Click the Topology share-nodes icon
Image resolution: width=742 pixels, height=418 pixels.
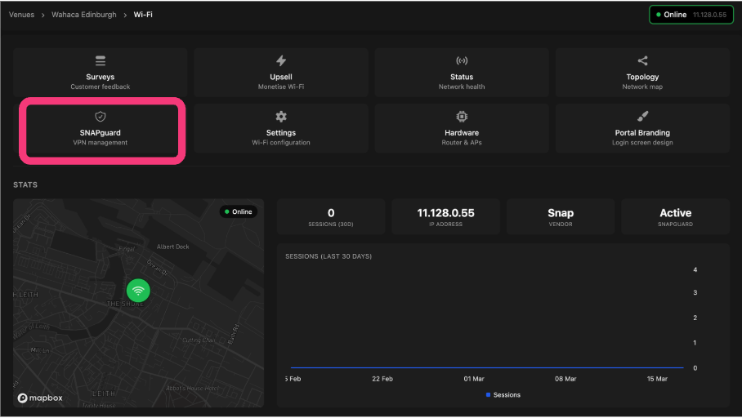pyautogui.click(x=642, y=61)
